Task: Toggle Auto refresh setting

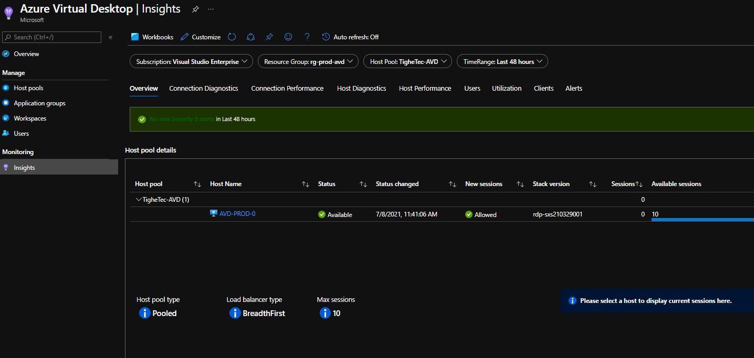Action: tap(350, 37)
